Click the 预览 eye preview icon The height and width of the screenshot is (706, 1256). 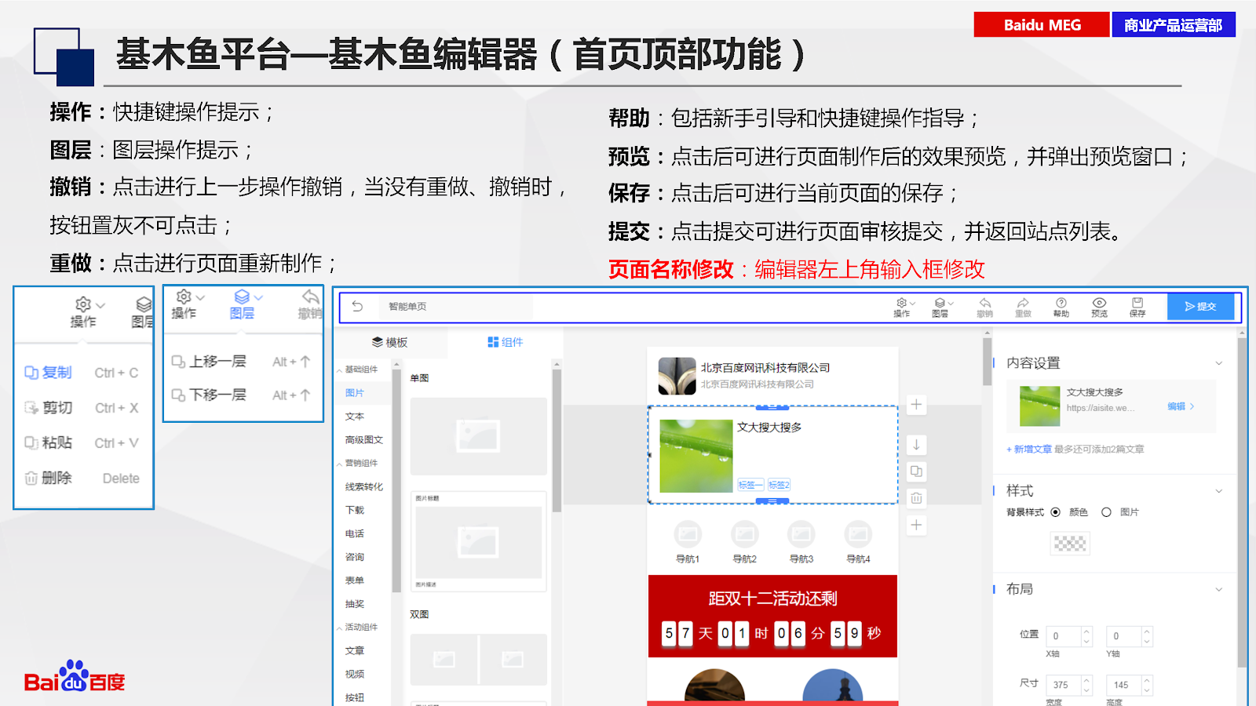tap(1099, 308)
